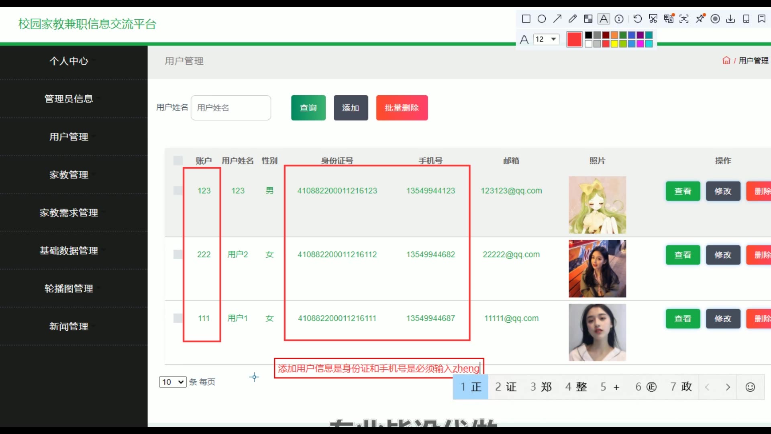The image size is (771, 434).
Task: Select the arrow drawing tool
Action: [x=557, y=19]
